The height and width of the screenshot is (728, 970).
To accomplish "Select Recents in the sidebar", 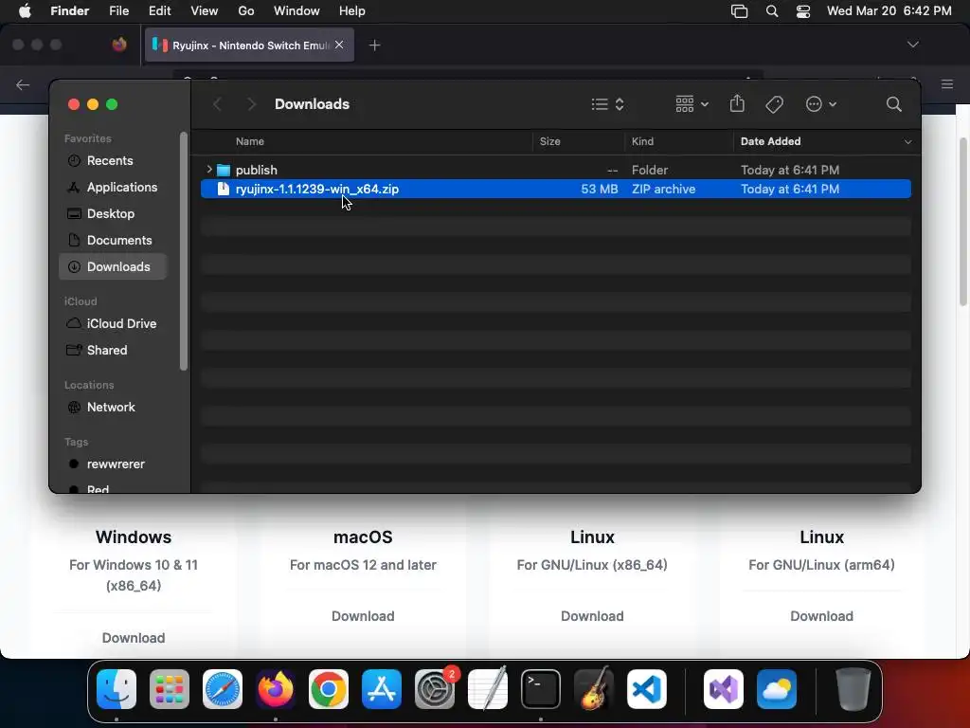I will coord(114,161).
